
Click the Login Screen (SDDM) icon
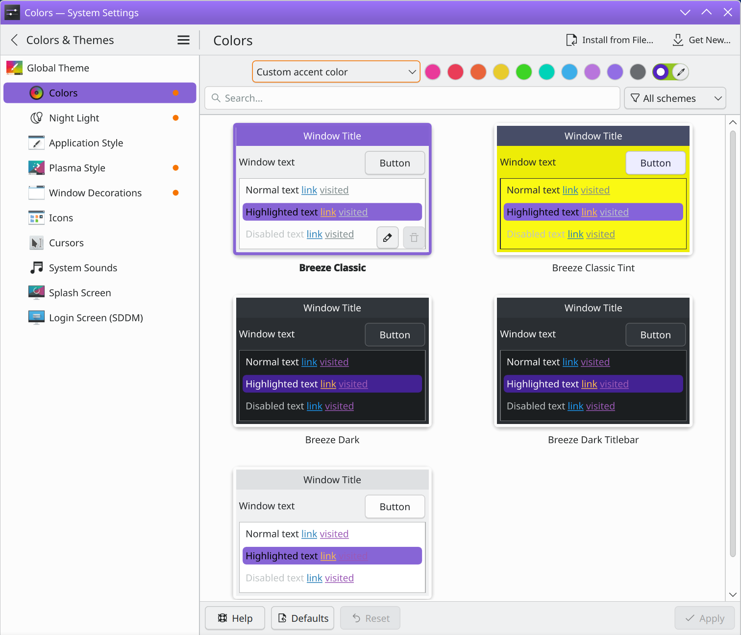click(36, 318)
